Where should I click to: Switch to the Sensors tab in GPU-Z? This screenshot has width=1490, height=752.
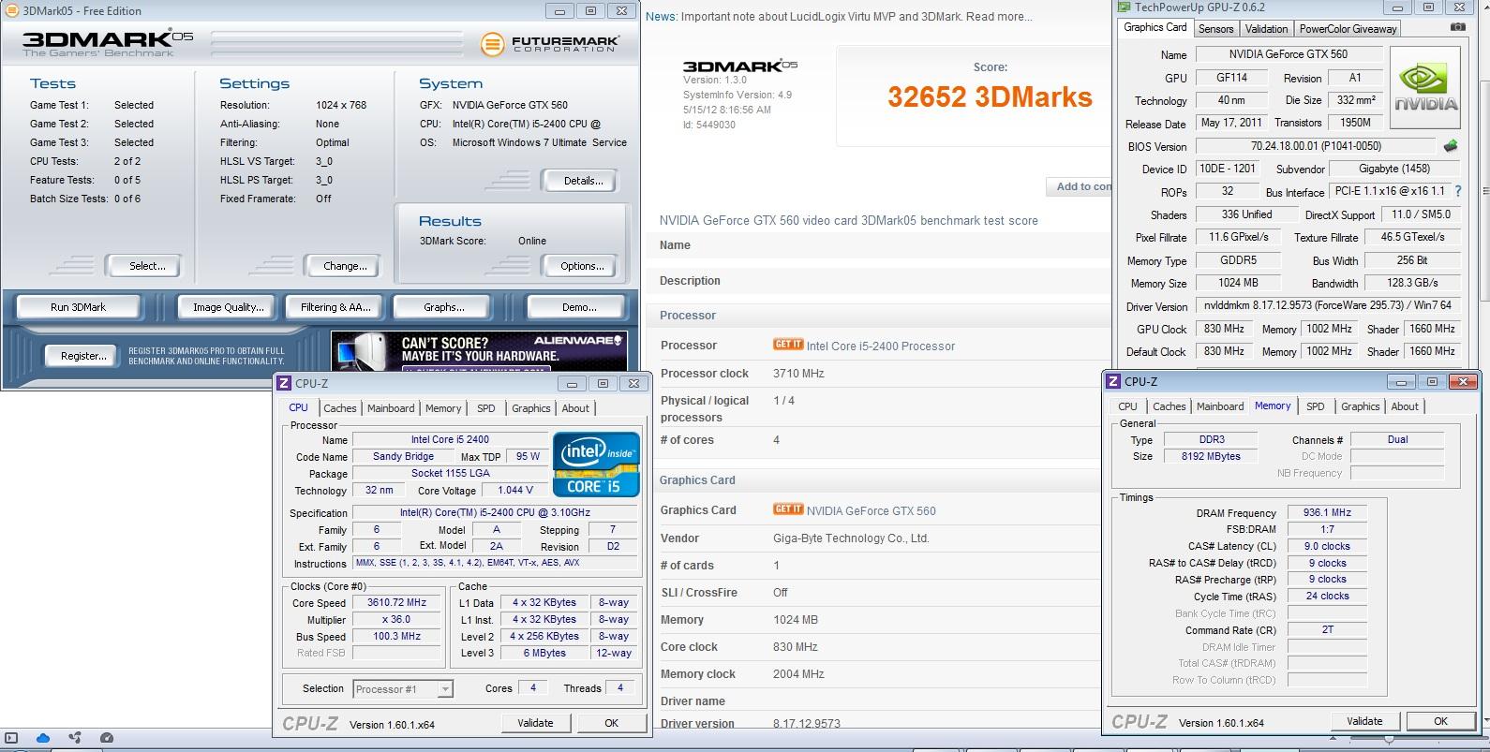(x=1216, y=29)
